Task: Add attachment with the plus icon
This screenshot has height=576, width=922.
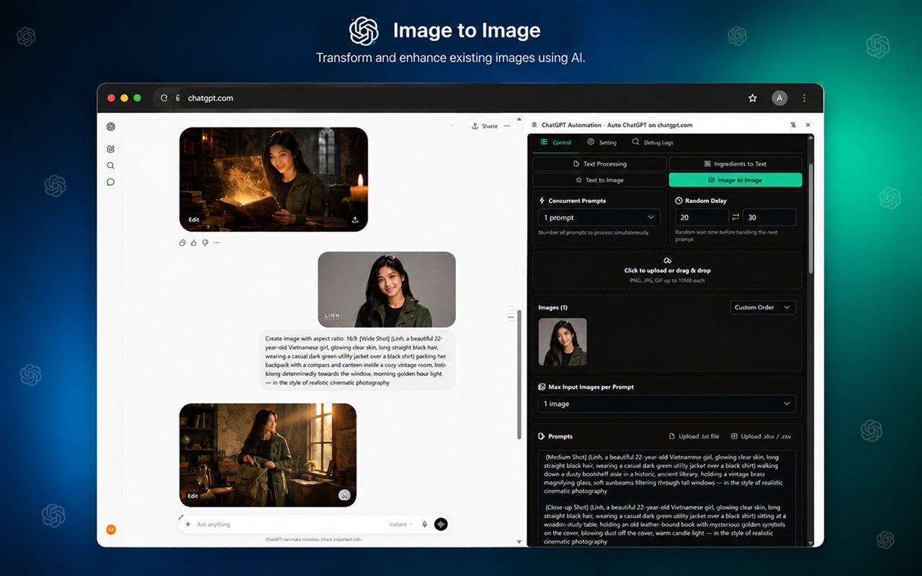Action: point(188,524)
